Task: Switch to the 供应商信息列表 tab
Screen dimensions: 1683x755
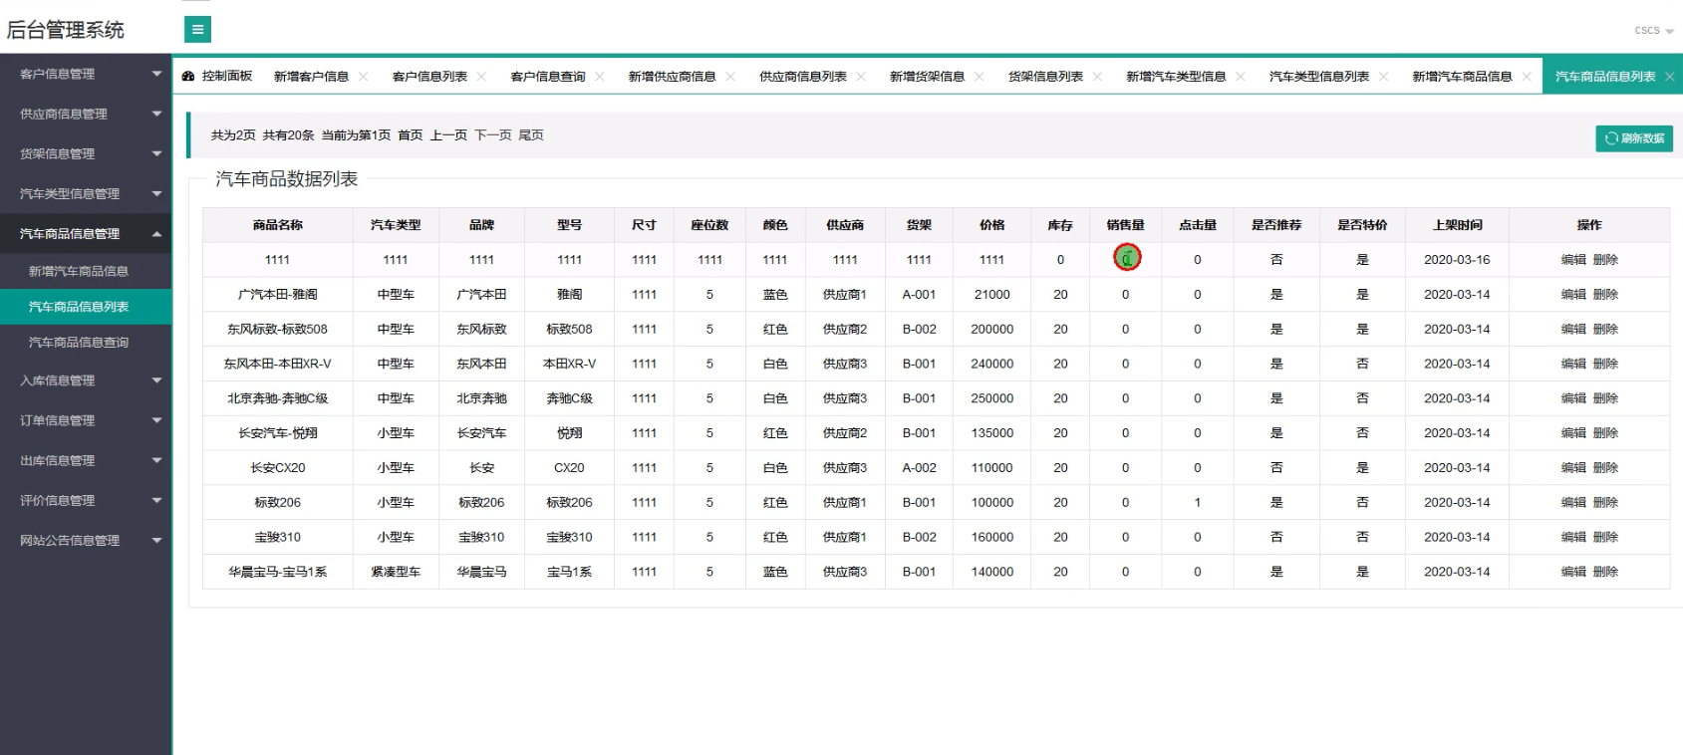Action: [802, 77]
